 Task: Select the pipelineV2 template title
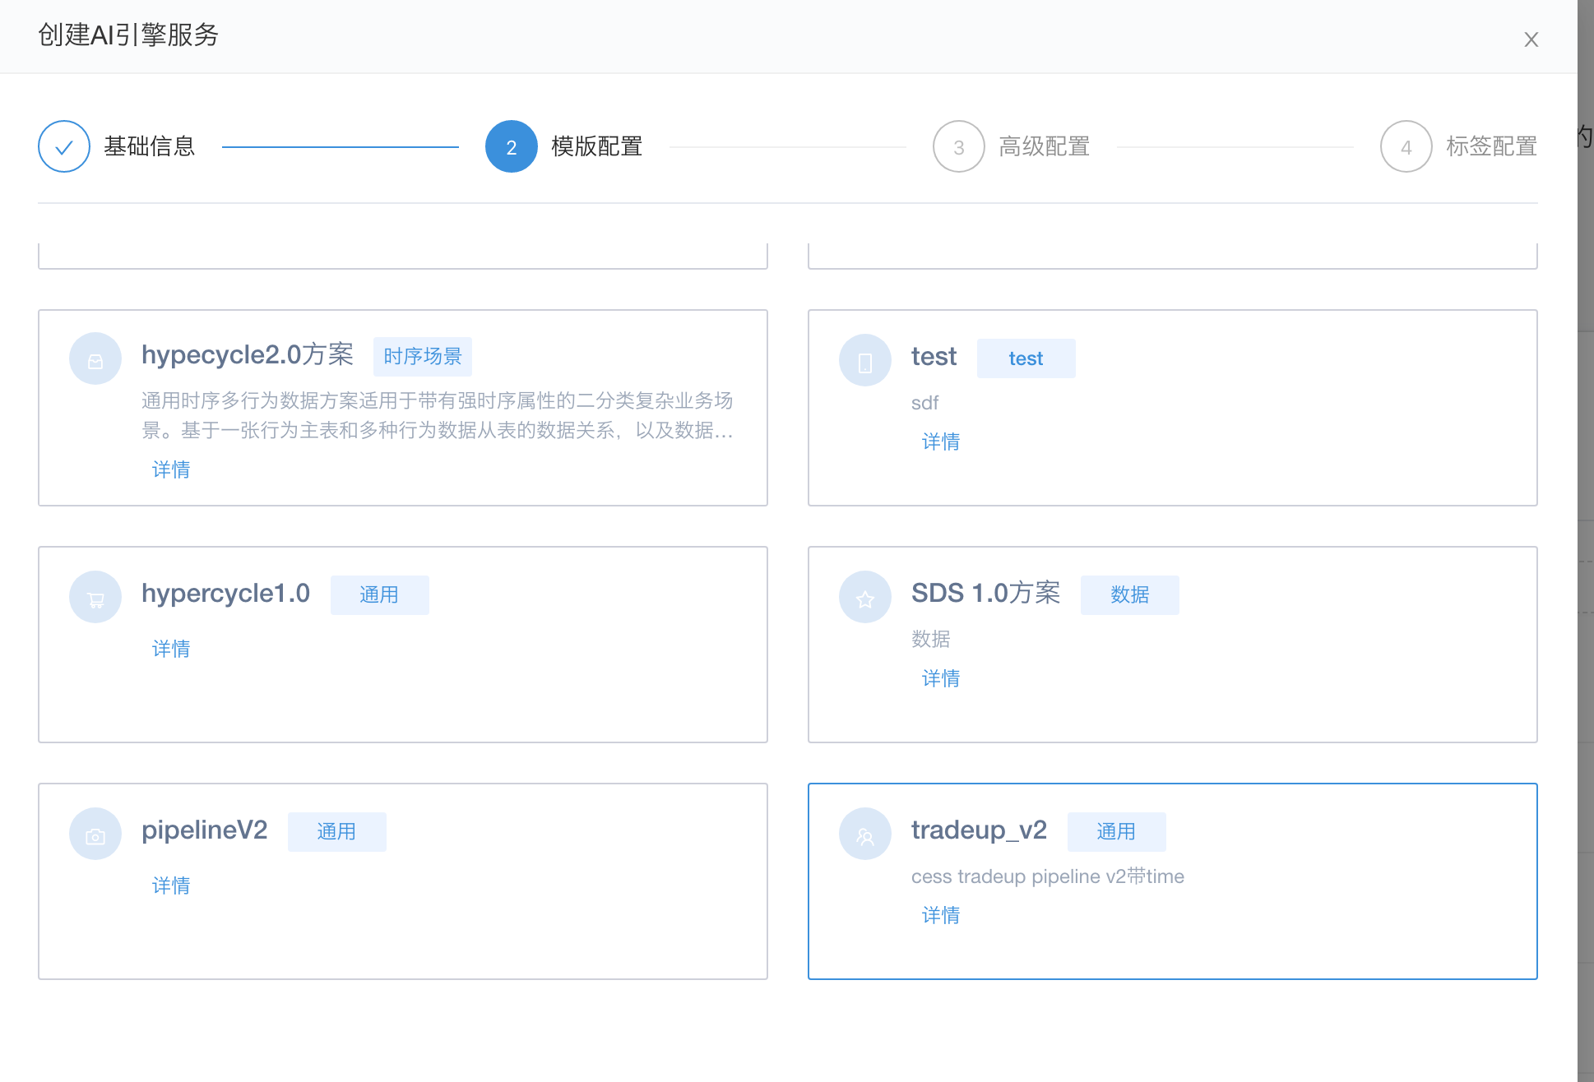204,830
